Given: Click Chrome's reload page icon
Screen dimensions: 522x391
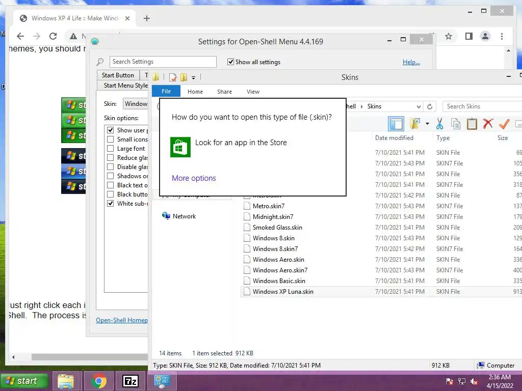Looking at the screenshot, I should [x=53, y=36].
